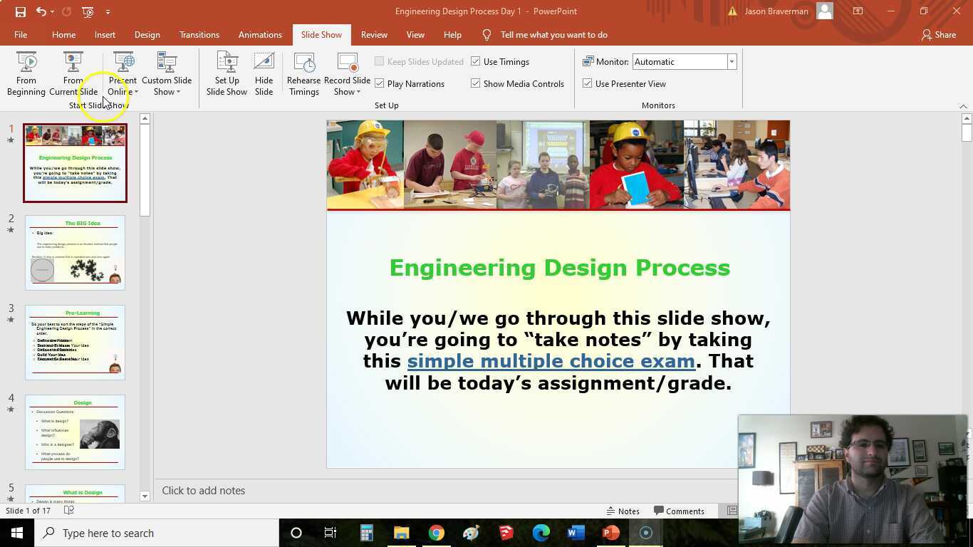This screenshot has height=547, width=973.
Task: Select Present Online
Action: click(x=121, y=74)
